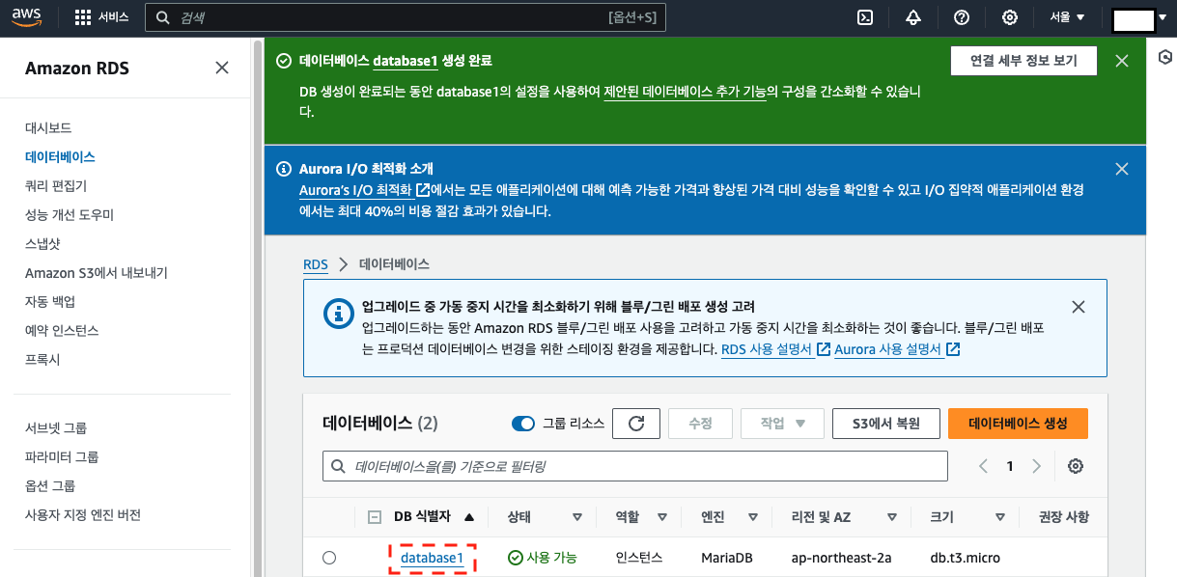
Task: Click the info panel icon at right edge
Action: [x=1165, y=58]
